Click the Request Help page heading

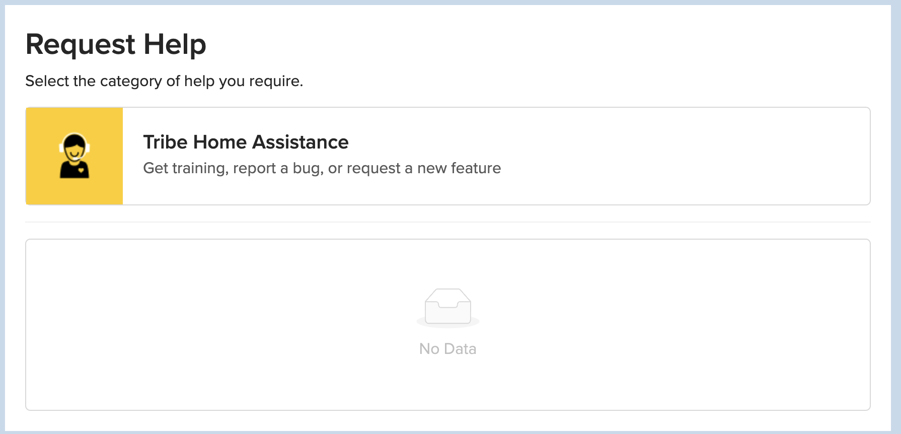(x=116, y=44)
